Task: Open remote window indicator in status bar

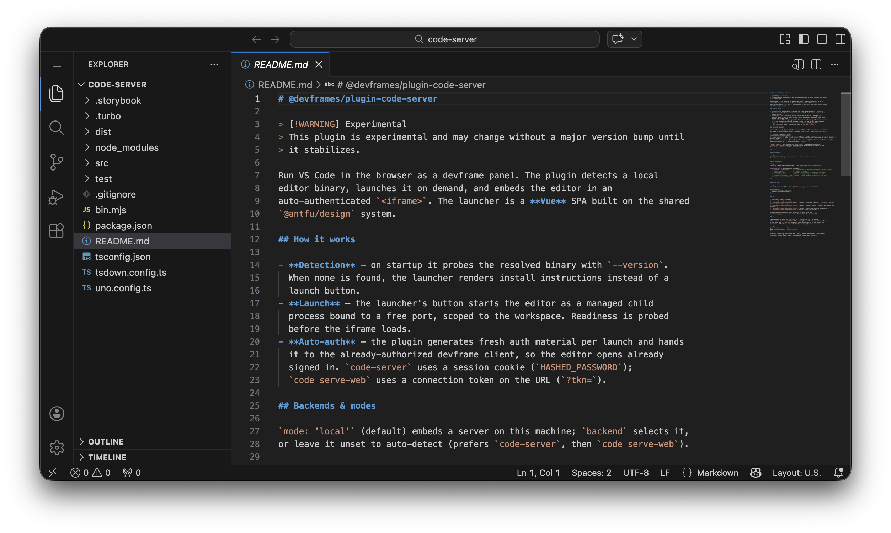Action: click(x=53, y=473)
